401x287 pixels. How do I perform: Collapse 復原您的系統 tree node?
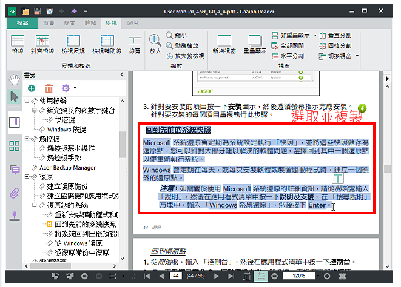pyautogui.click(x=35, y=205)
